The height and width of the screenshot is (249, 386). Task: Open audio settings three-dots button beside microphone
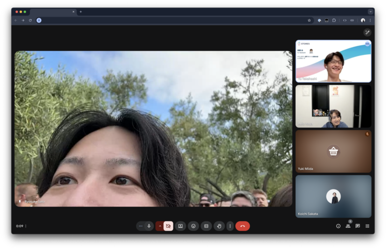(140, 226)
